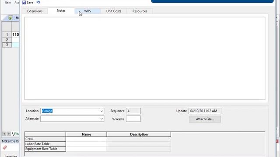Click the Description column header
The width and height of the screenshot is (280, 157).
pyautogui.click(x=139, y=134)
